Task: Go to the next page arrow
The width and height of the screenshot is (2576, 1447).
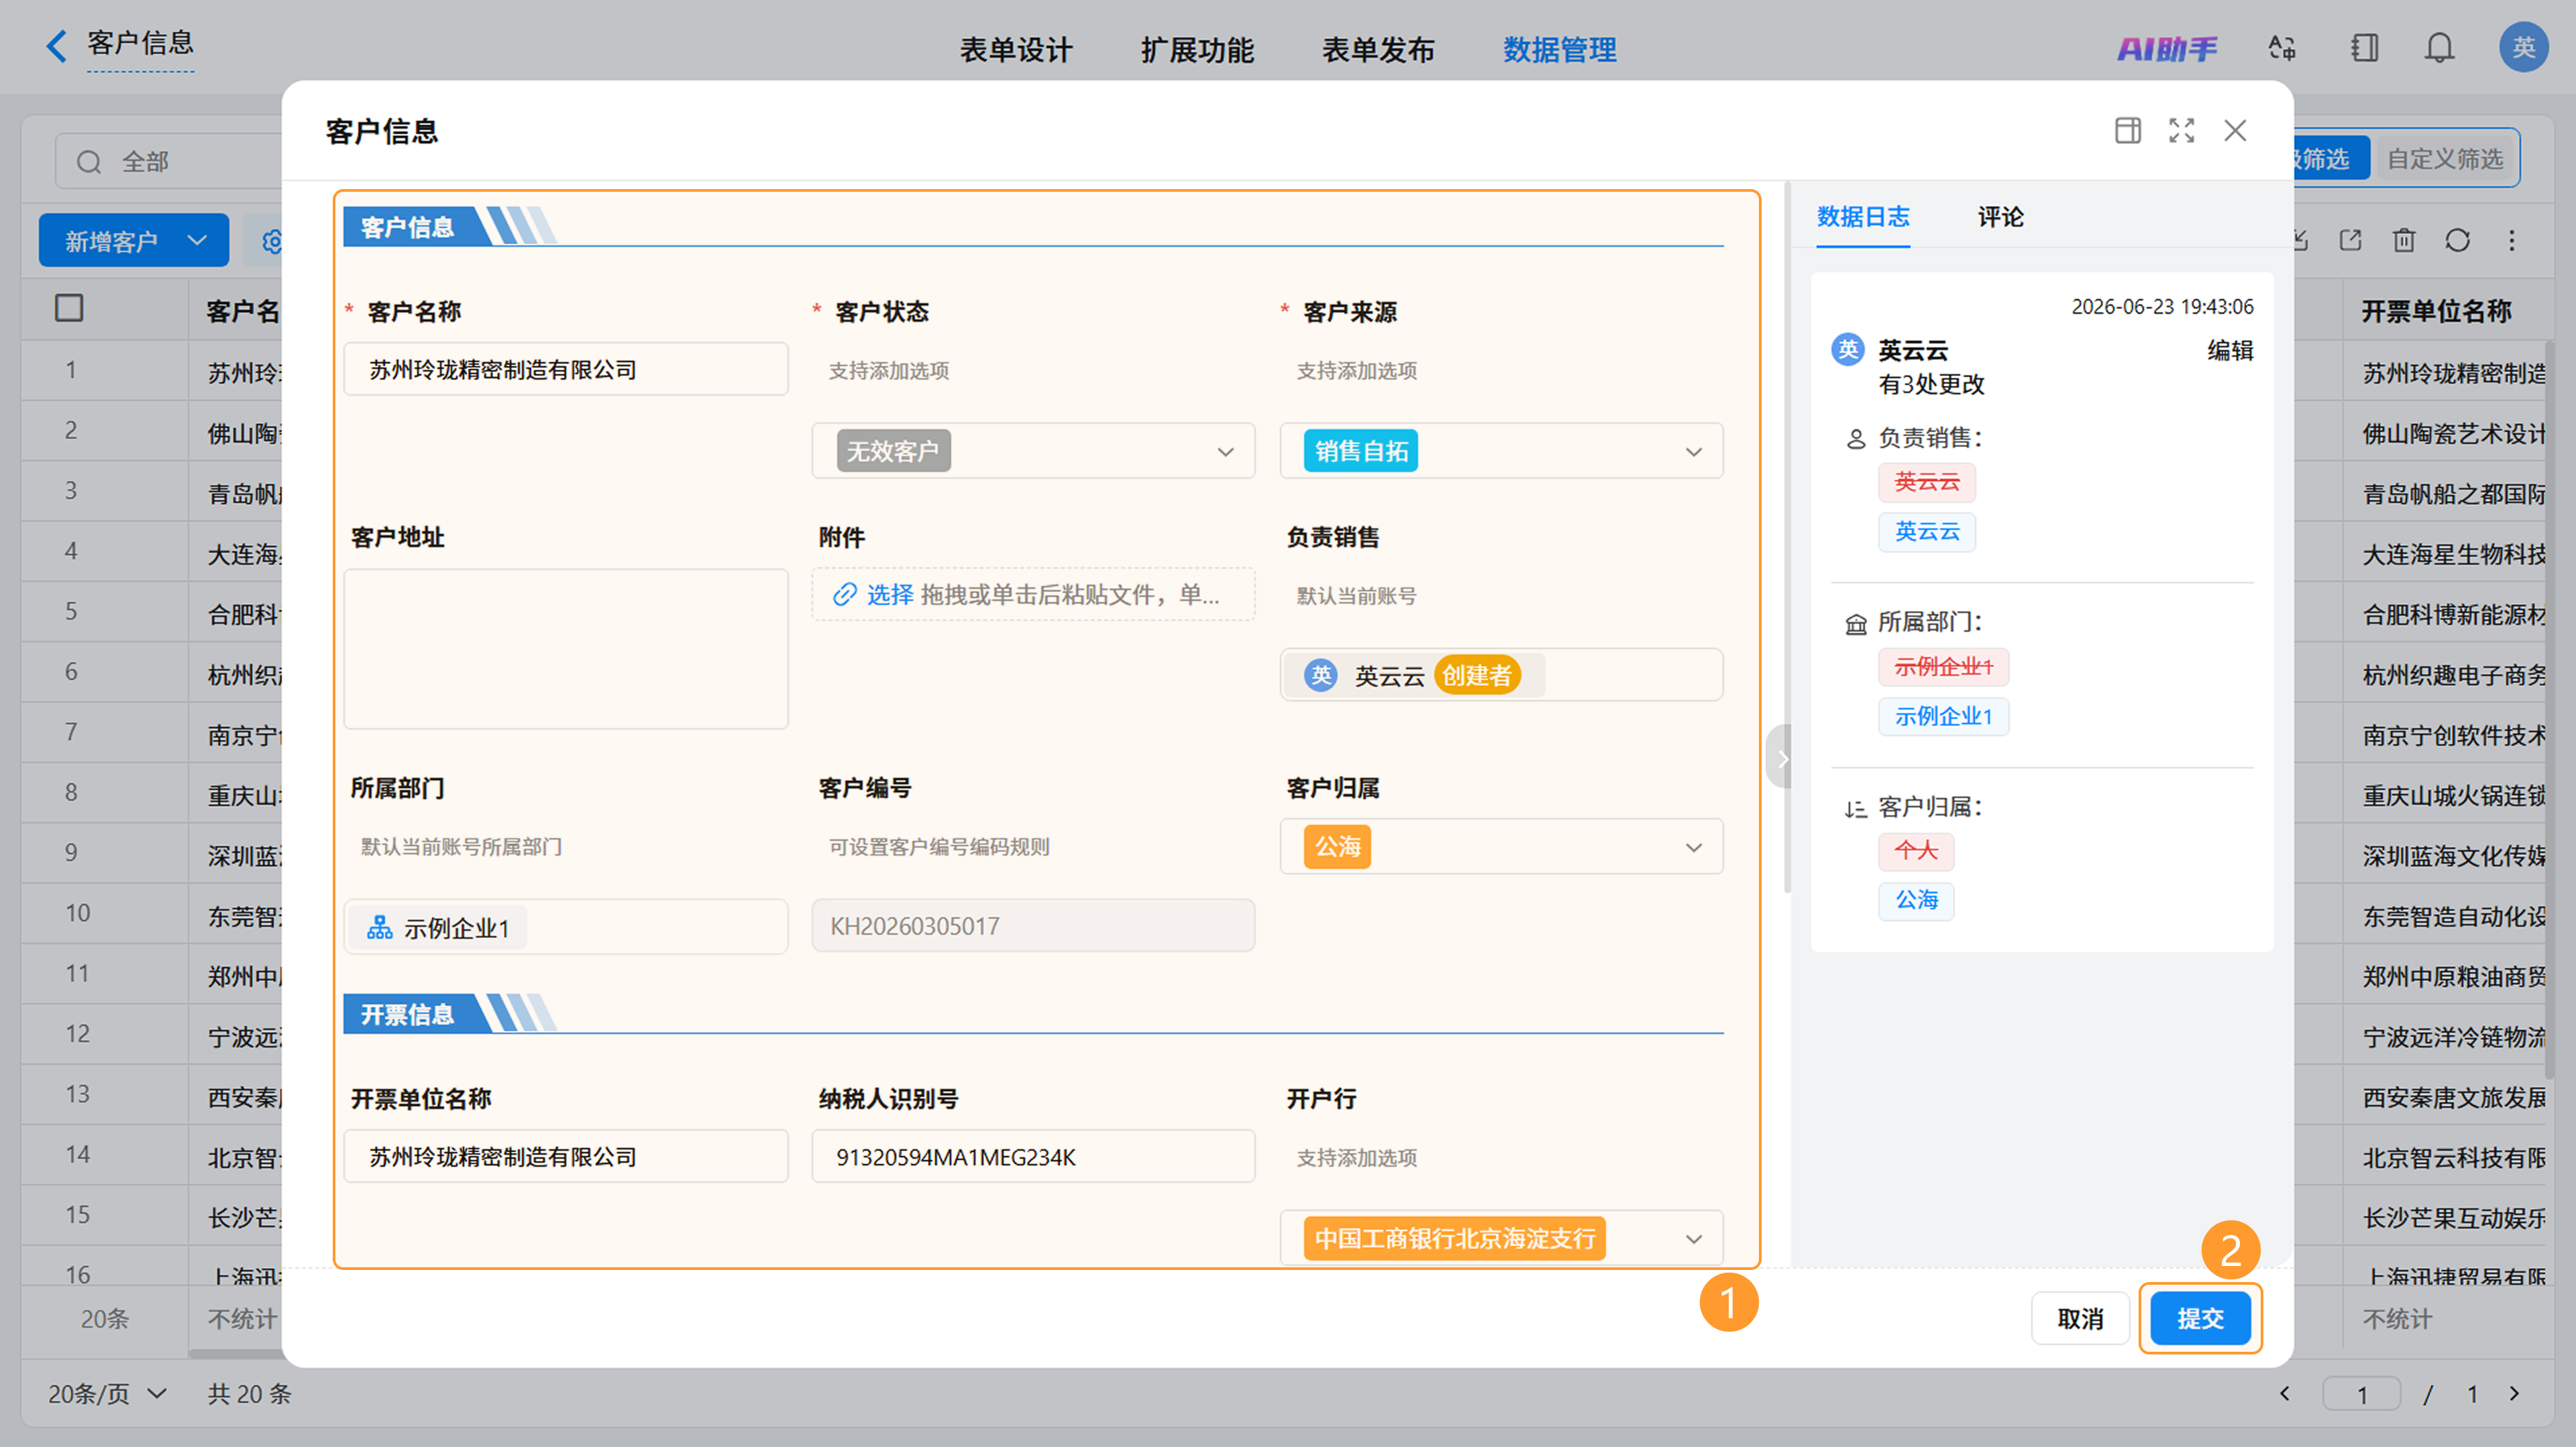Action: [2515, 1393]
